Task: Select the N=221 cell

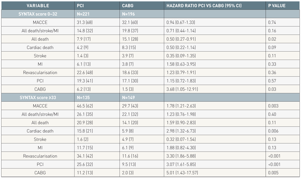Action: coord(82,13)
